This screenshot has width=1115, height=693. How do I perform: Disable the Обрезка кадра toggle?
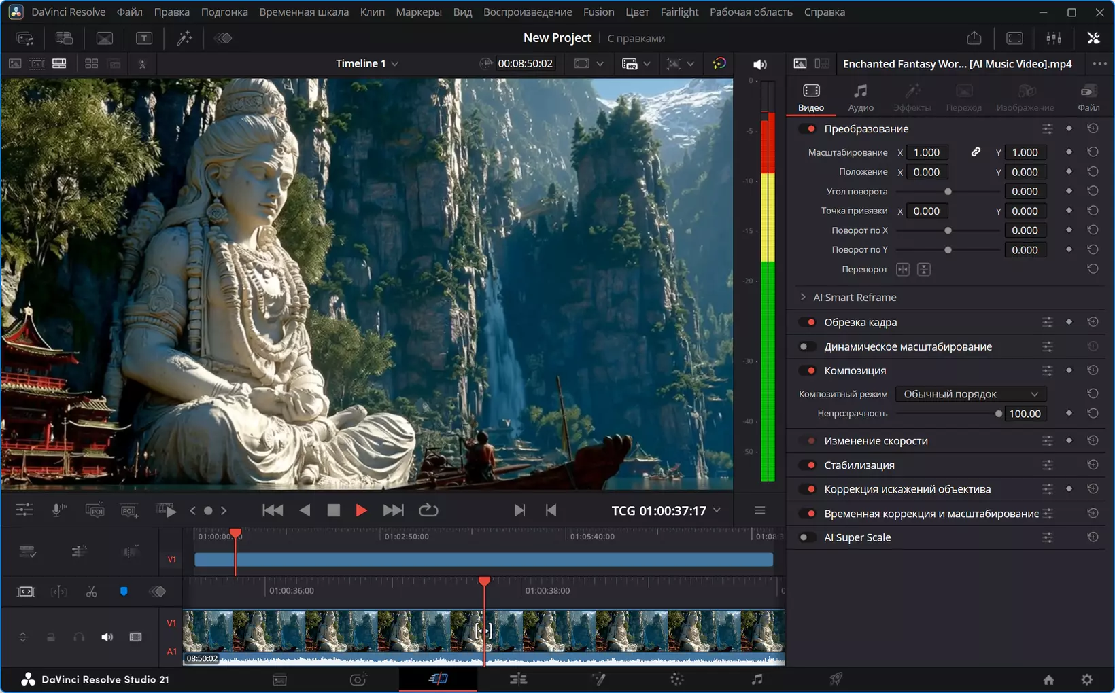tap(808, 322)
